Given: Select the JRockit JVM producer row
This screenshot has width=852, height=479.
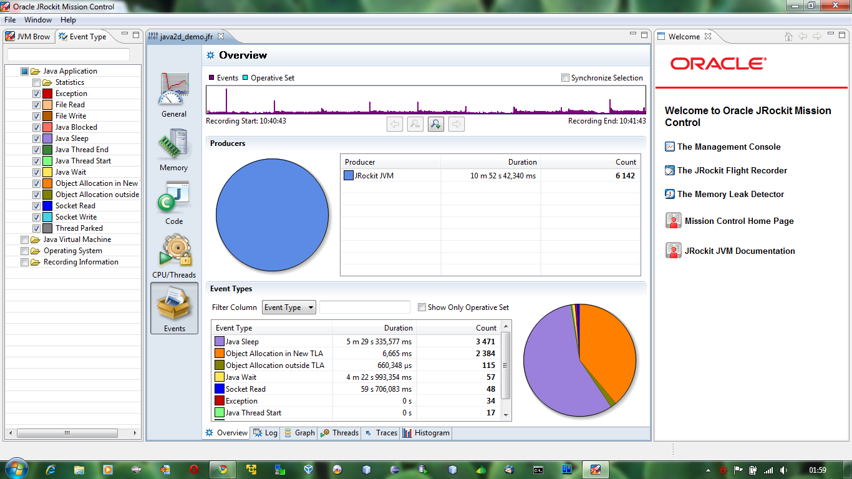Looking at the screenshot, I should pyautogui.click(x=490, y=176).
